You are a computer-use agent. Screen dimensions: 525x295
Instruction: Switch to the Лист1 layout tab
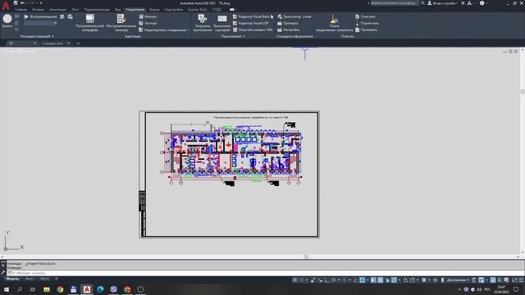point(30,279)
